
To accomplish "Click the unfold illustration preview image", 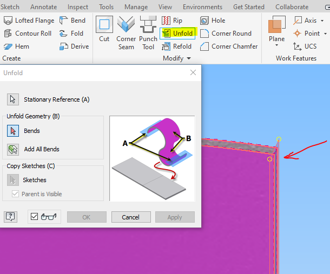I will click(152, 158).
